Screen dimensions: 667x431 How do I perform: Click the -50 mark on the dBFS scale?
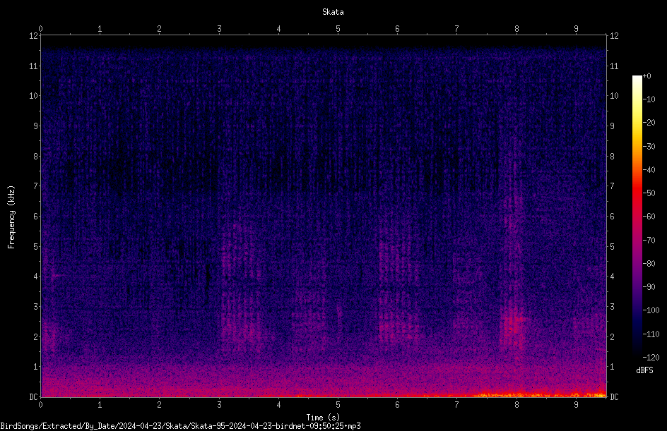click(649, 193)
